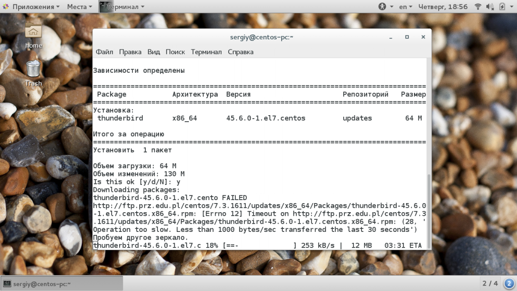
Task: Open the Справка help menu
Action: [240, 52]
